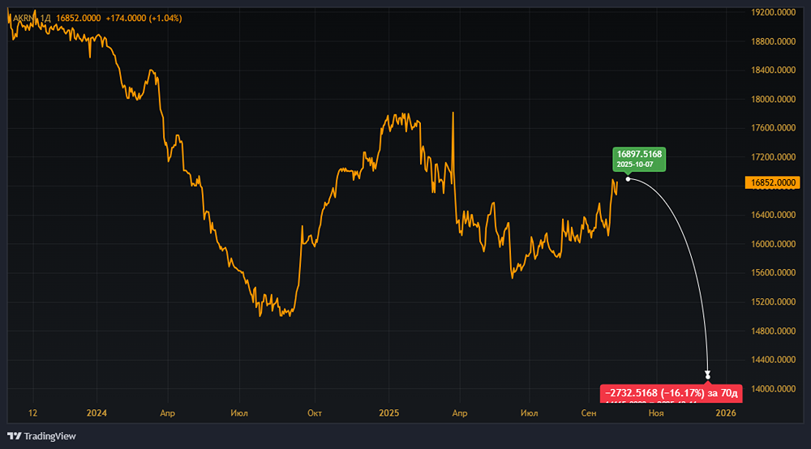Click the Окт month label on time axis
811x449 pixels.
315,413
